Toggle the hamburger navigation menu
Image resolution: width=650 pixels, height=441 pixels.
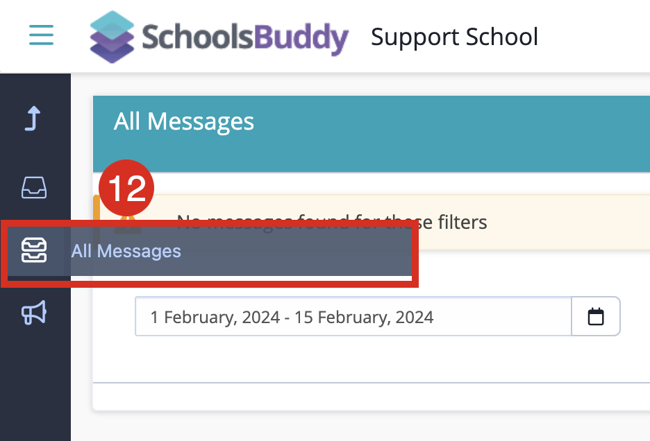[41, 35]
